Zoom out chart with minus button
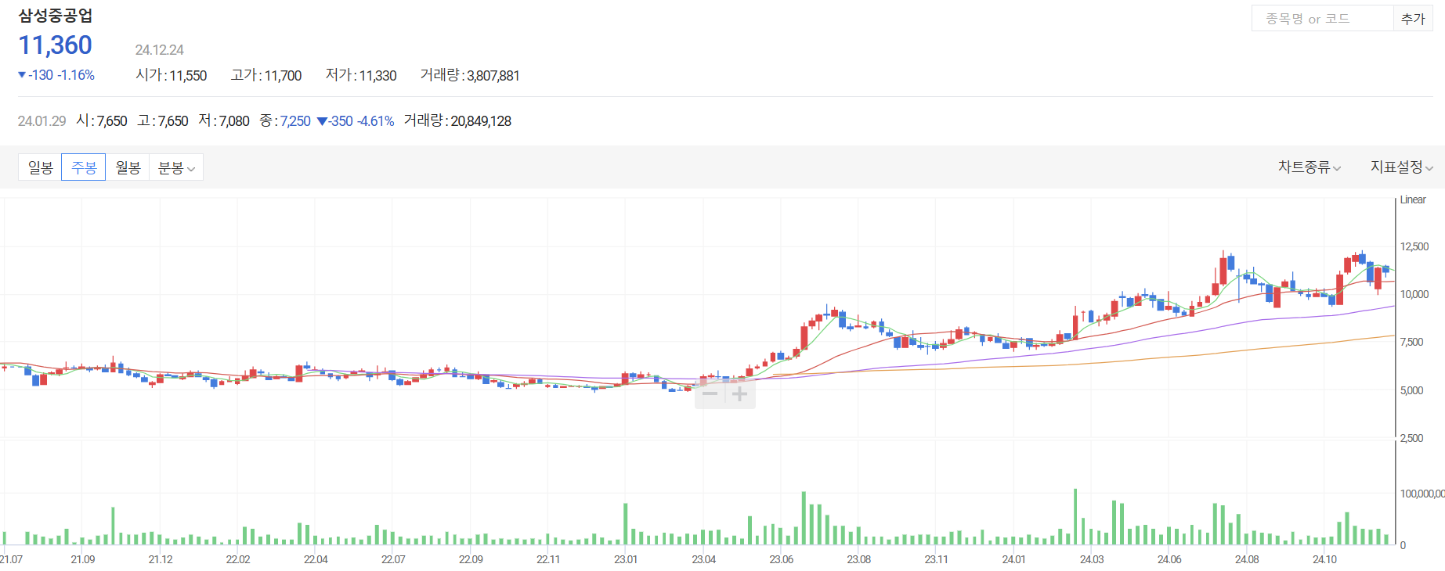 [x=710, y=393]
